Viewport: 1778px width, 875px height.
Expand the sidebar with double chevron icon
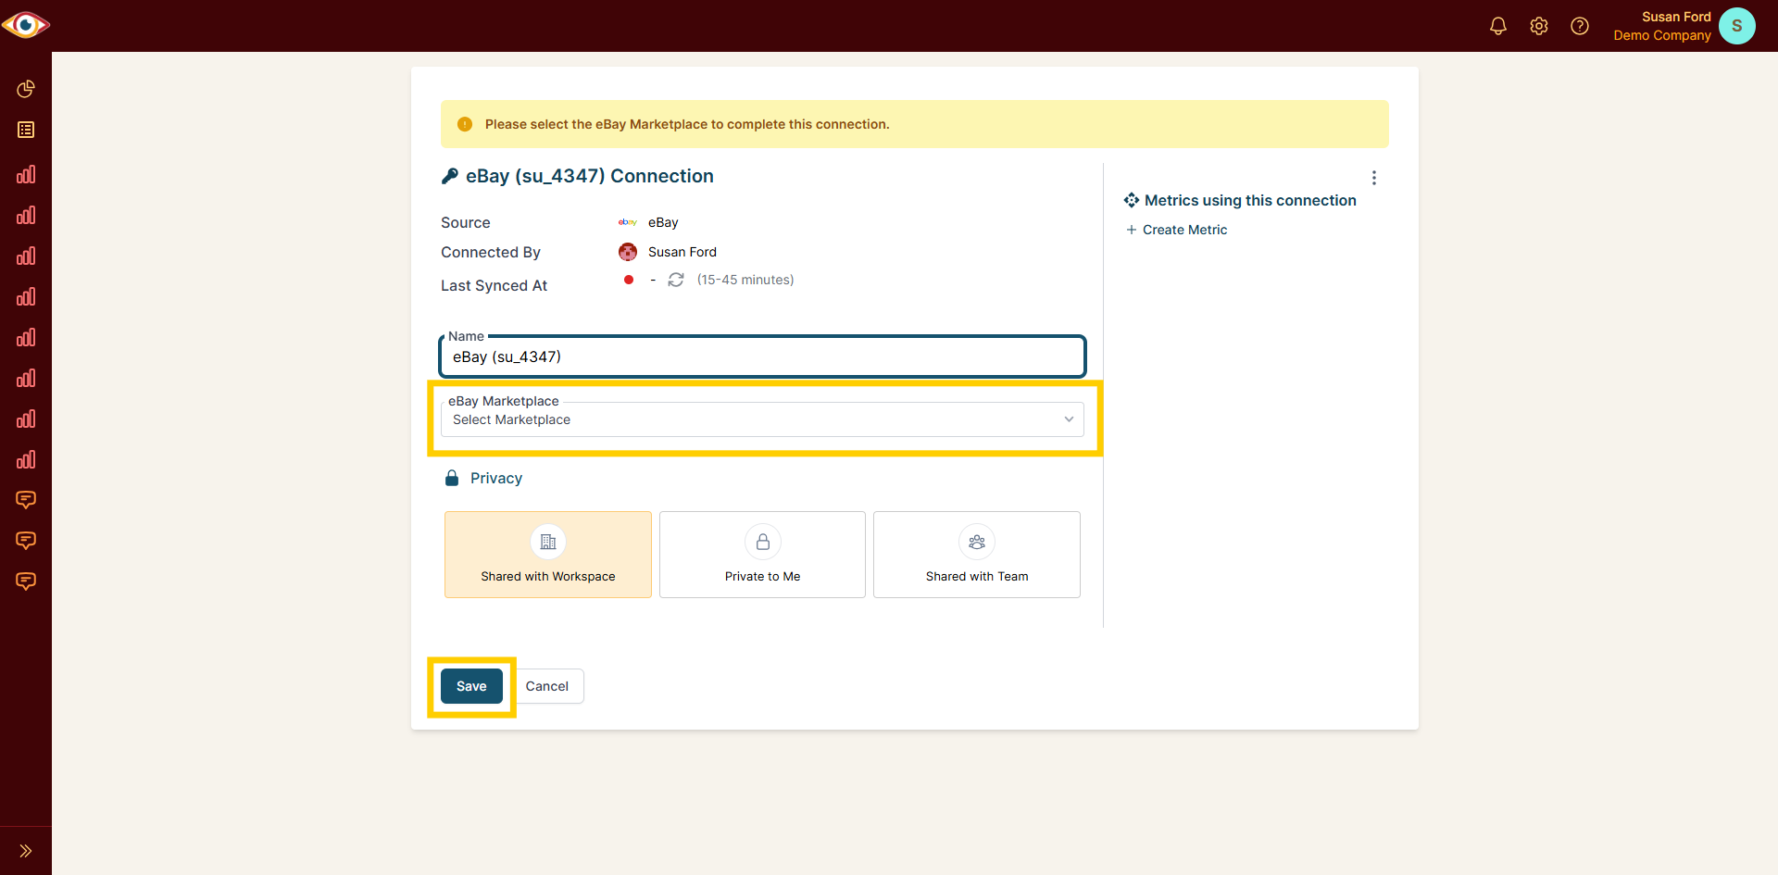tap(26, 851)
